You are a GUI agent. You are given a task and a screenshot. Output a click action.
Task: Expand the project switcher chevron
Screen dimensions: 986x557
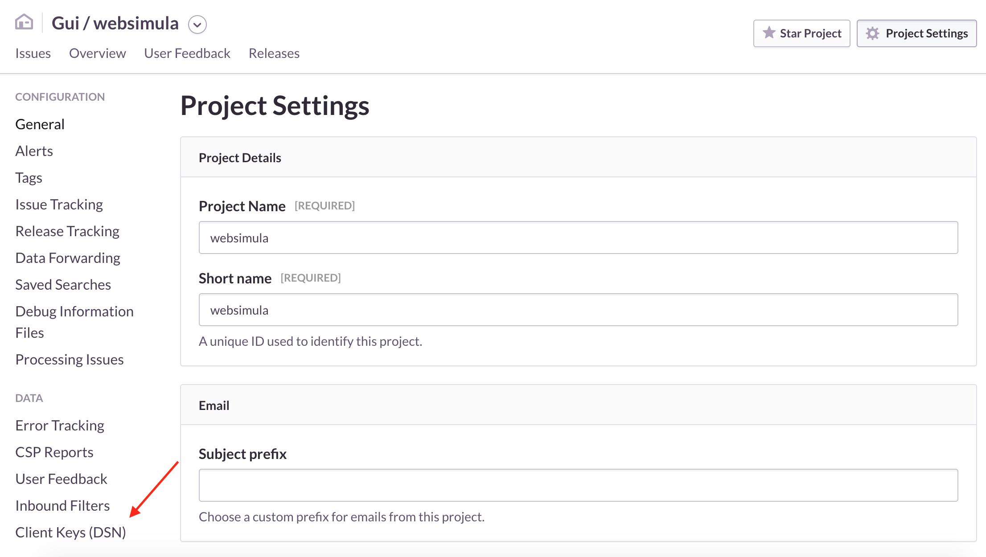[x=197, y=25]
